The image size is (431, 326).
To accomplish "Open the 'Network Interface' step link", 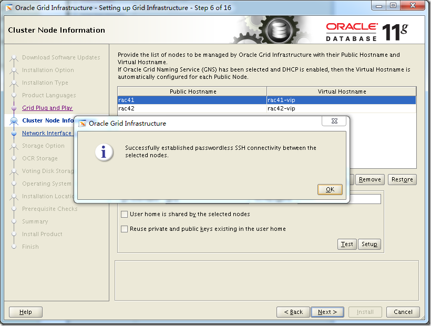I will (x=46, y=133).
